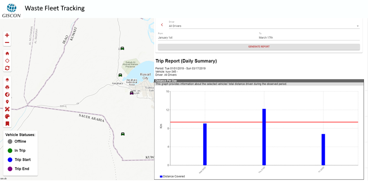This screenshot has height=181, width=368.
Task: Click the diamond-shaped map tool icon
Action: [7, 60]
